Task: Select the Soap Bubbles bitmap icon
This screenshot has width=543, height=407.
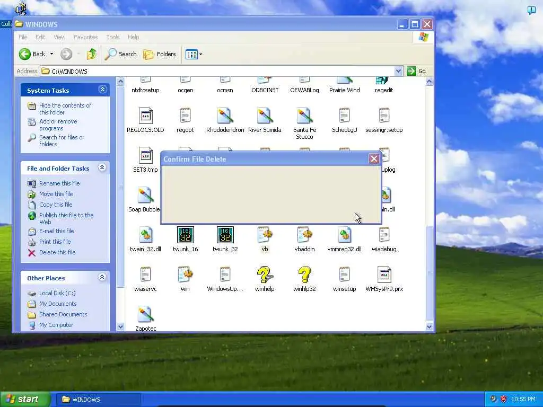Action: [x=145, y=195]
